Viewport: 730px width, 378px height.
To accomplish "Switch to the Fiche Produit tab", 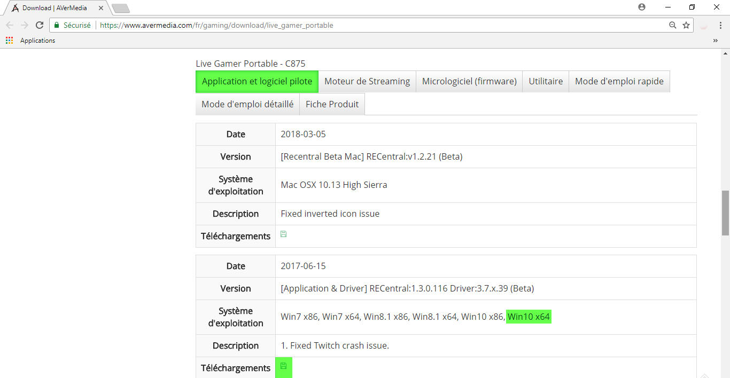I will coord(332,104).
